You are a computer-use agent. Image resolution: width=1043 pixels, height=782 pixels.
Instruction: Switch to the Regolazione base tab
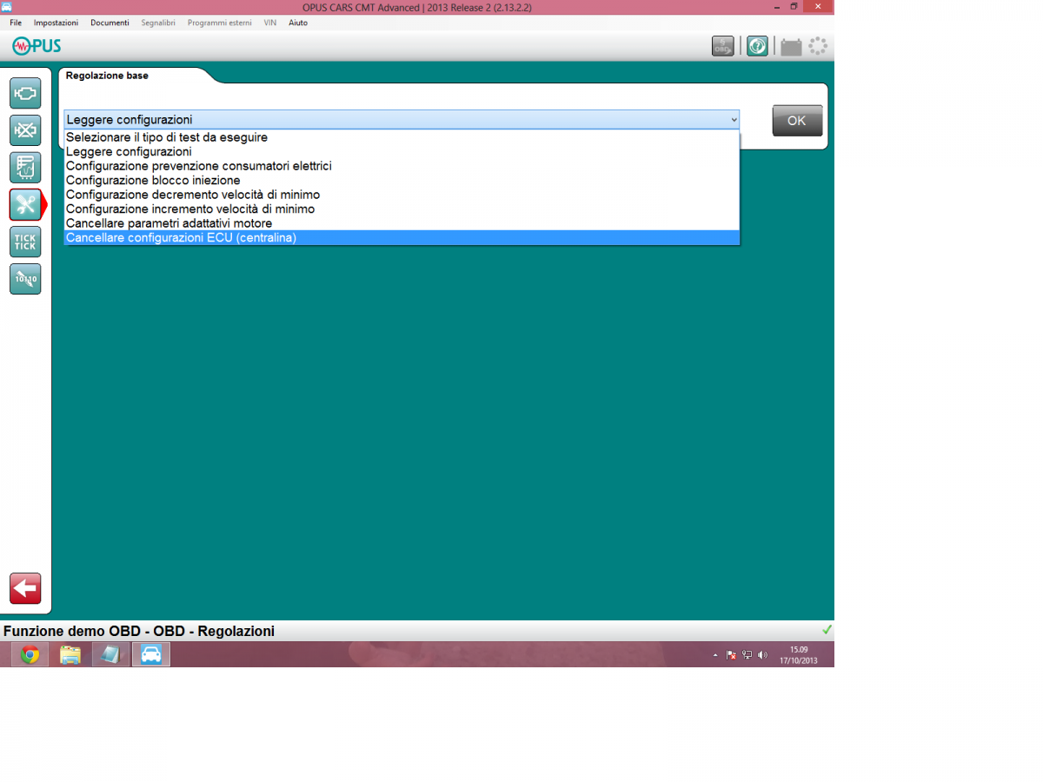tap(107, 76)
